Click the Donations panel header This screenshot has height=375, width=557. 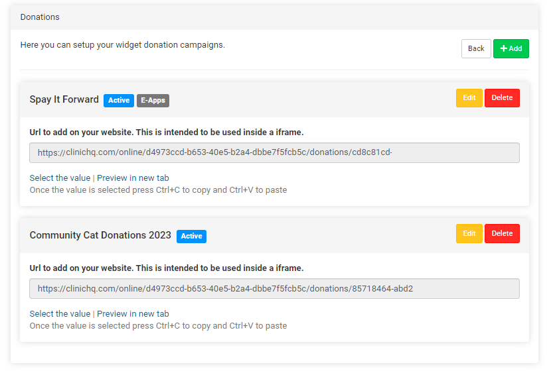pyautogui.click(x=39, y=17)
